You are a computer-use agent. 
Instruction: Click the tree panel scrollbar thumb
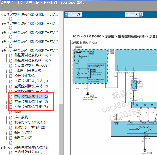click(x=61, y=129)
